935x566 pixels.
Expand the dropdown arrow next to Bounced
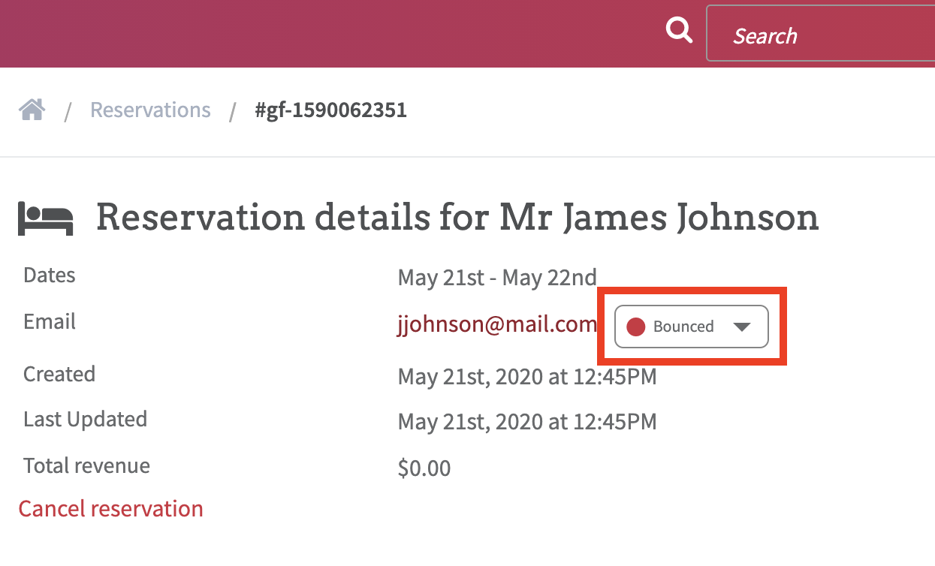tap(741, 327)
